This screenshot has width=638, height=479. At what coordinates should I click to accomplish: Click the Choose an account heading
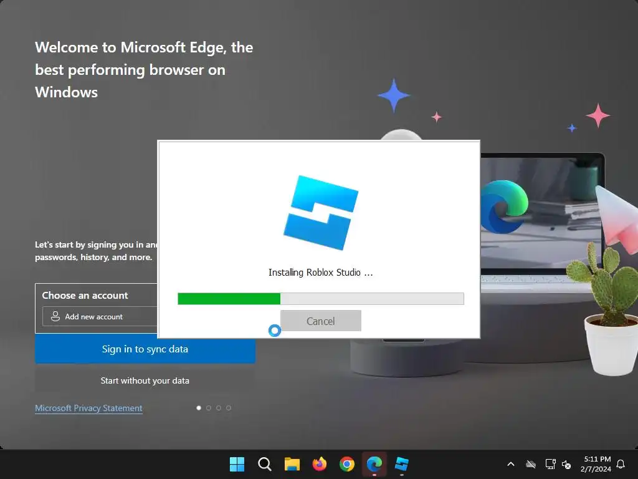click(x=85, y=295)
